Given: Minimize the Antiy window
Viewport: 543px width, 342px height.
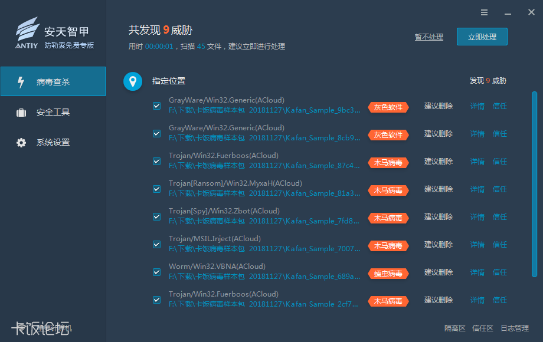Looking at the screenshot, I should point(508,13).
